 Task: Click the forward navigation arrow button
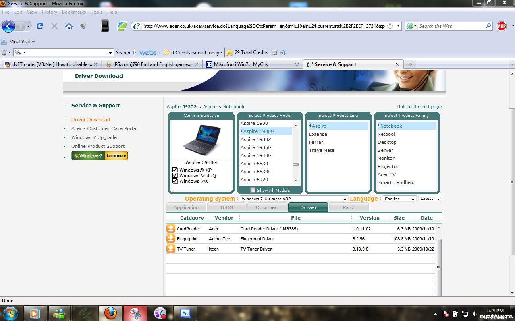pyautogui.click(x=20, y=27)
